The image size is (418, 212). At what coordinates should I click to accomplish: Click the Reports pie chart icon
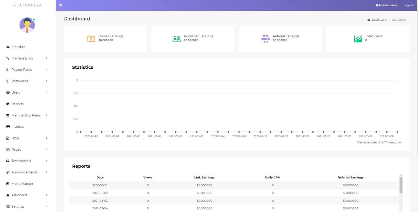click(8, 104)
